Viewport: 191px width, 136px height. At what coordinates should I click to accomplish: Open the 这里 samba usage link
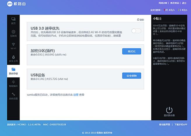tap(76, 95)
